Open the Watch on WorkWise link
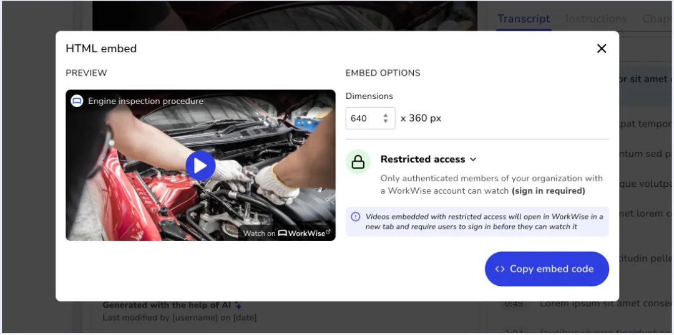The width and height of the screenshot is (674, 335). (x=286, y=234)
